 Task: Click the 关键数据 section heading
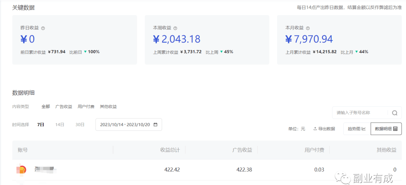point(23,8)
